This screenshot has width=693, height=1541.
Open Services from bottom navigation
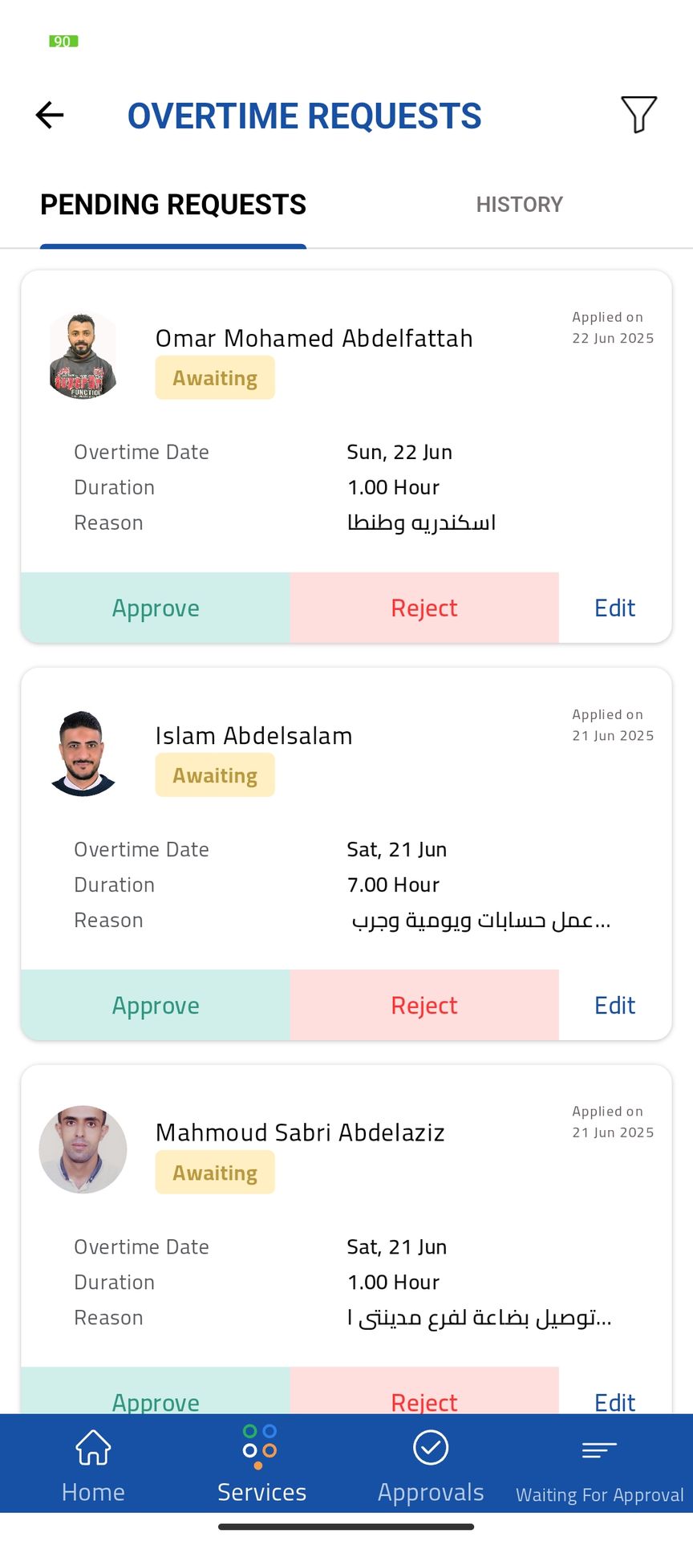[261, 1466]
